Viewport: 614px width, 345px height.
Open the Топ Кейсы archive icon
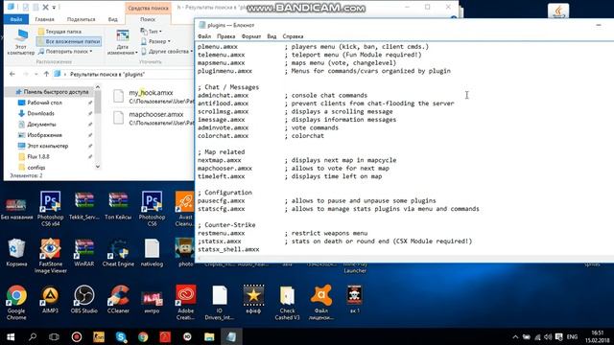(118, 205)
